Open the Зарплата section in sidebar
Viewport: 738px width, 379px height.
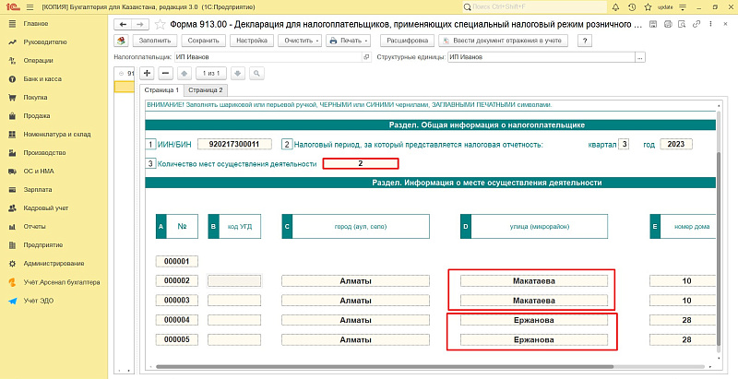pyautogui.click(x=37, y=189)
